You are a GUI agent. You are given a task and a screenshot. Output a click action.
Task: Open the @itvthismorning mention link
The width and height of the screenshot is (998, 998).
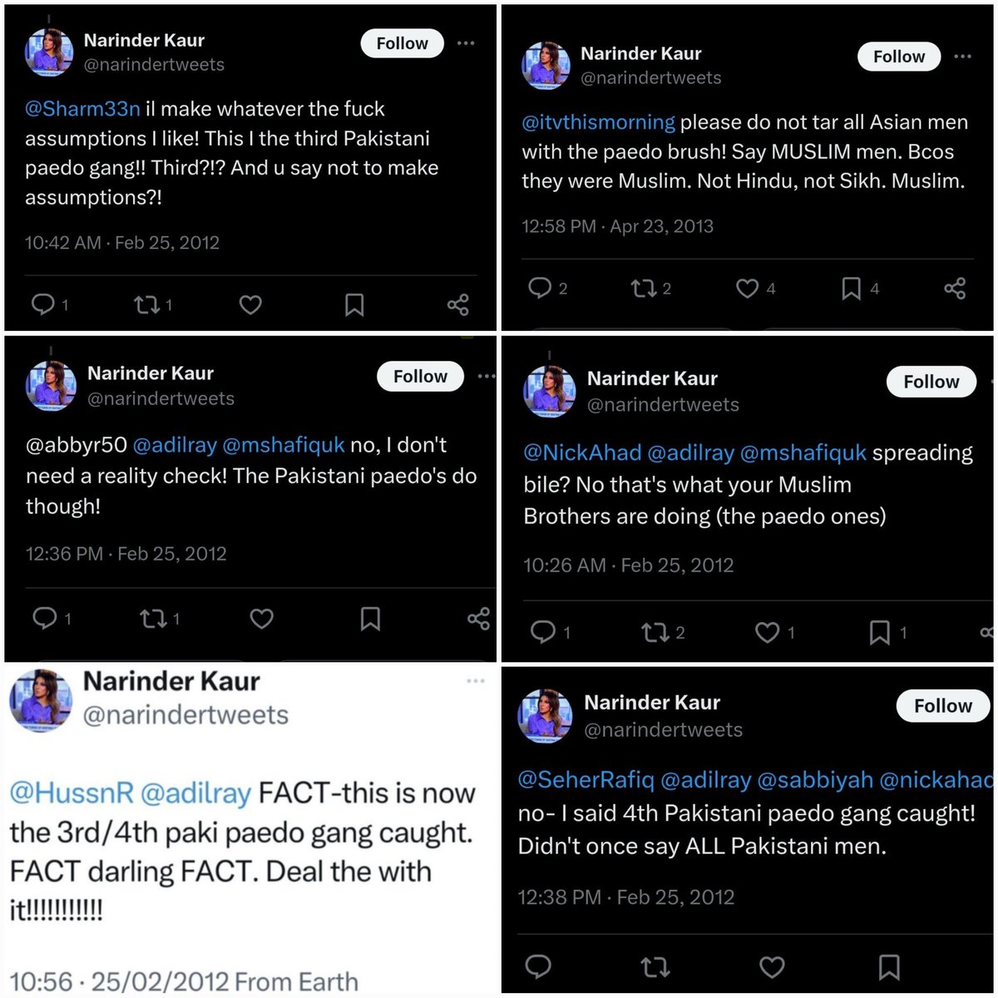click(x=598, y=122)
